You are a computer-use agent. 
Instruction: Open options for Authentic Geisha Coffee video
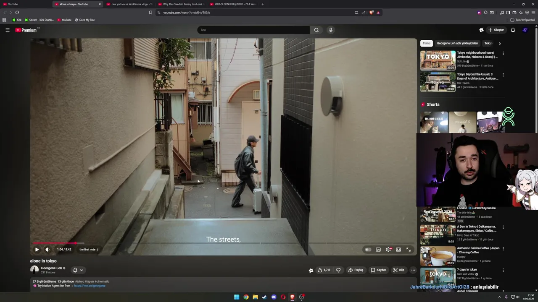(503, 249)
